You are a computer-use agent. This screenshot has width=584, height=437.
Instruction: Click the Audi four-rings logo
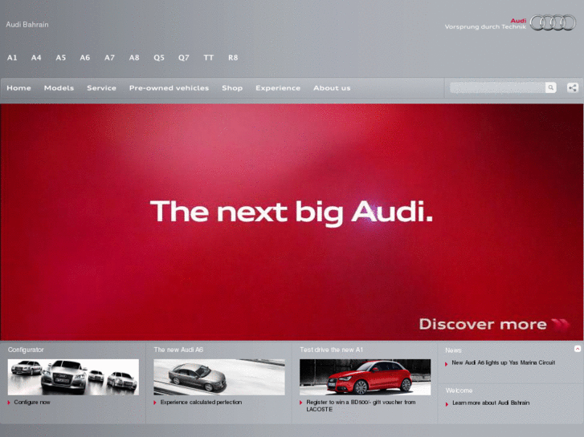click(x=553, y=22)
